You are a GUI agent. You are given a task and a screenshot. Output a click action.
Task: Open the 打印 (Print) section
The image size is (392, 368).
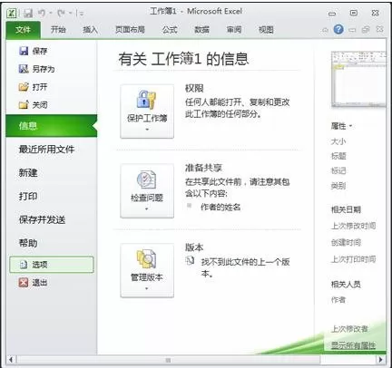point(28,196)
